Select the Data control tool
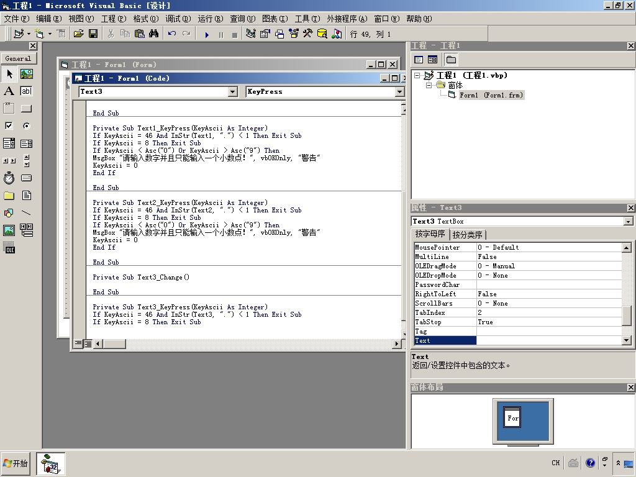 [x=26, y=230]
